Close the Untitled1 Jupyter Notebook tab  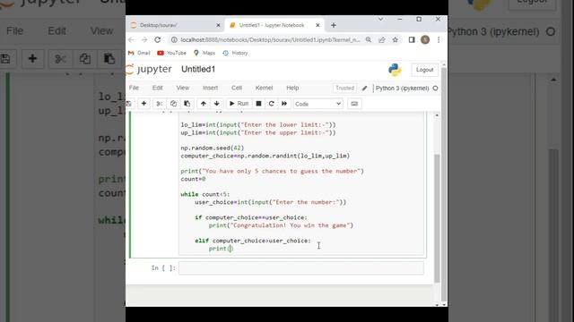(317, 25)
